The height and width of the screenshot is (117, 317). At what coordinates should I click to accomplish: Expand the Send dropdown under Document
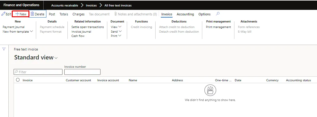click(116, 32)
